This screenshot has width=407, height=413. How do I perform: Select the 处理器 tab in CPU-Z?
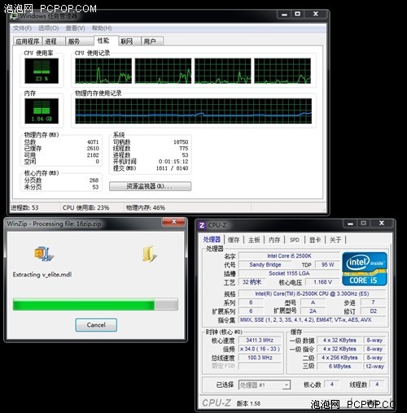pos(212,240)
